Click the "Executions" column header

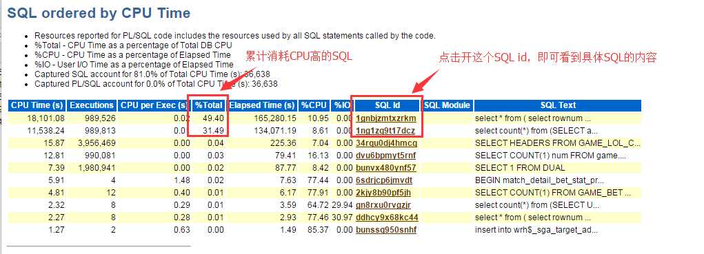pos(92,105)
